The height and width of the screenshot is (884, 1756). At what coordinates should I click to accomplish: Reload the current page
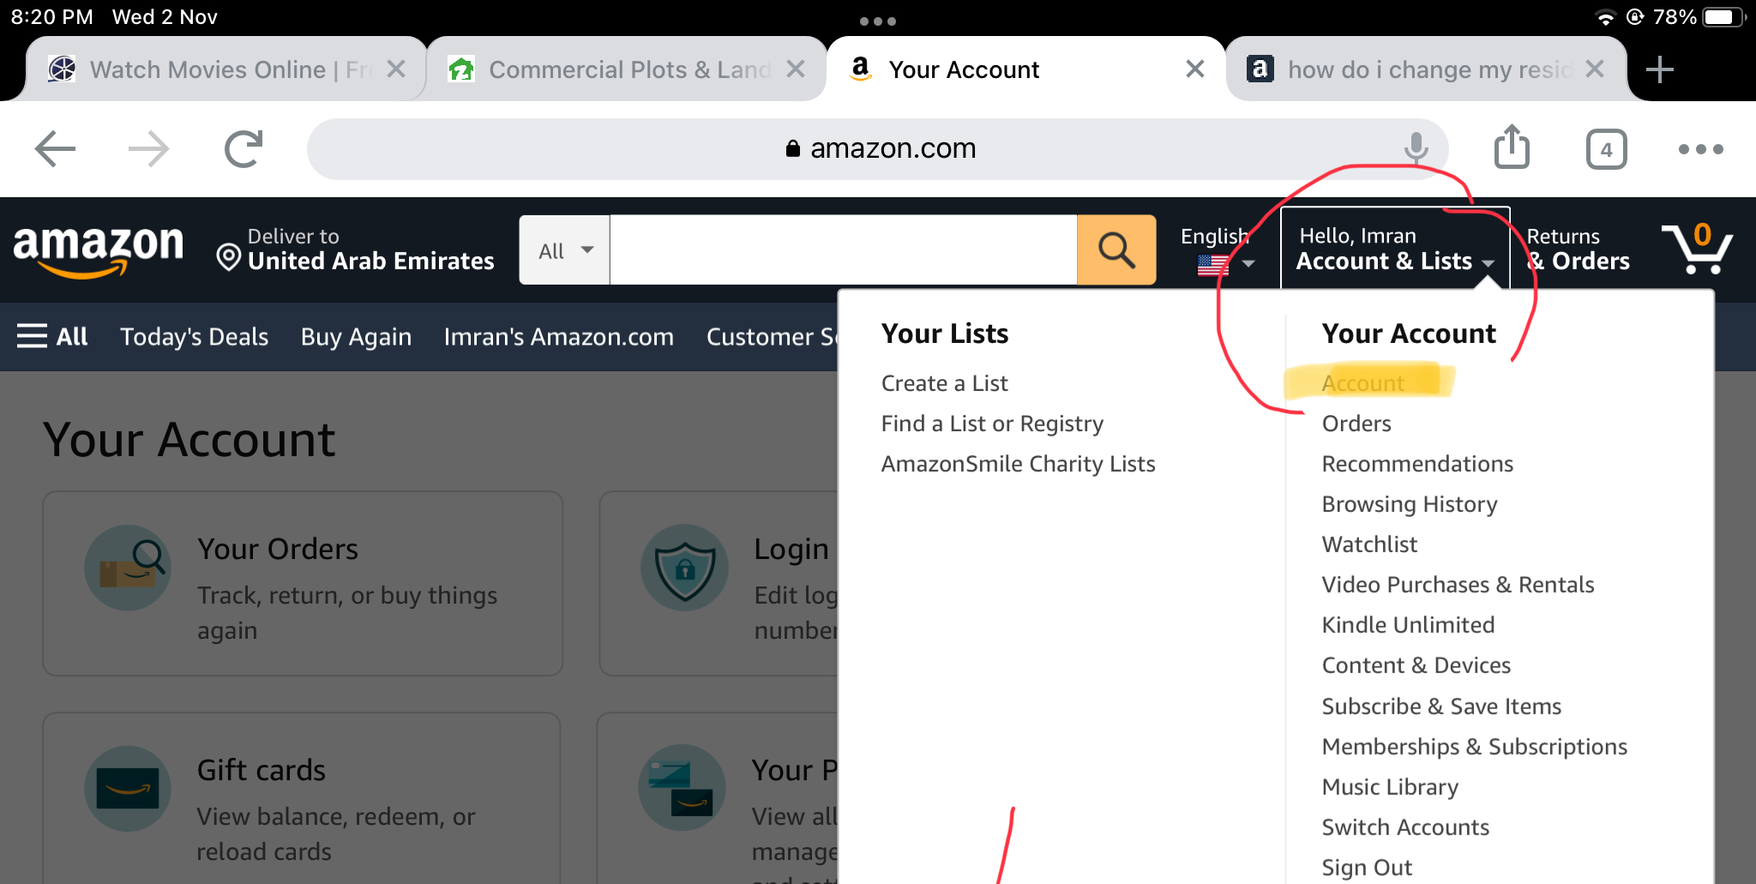(x=243, y=147)
